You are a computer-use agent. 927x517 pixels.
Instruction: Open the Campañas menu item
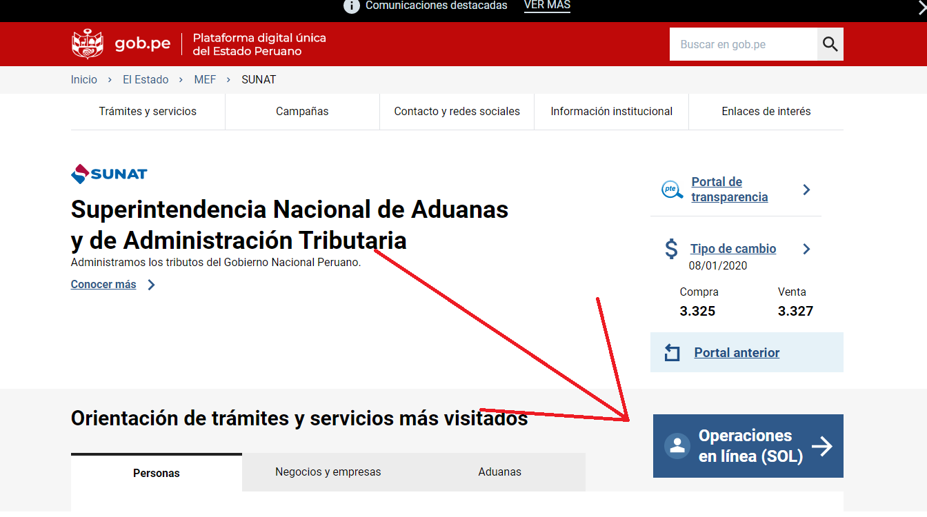point(302,112)
